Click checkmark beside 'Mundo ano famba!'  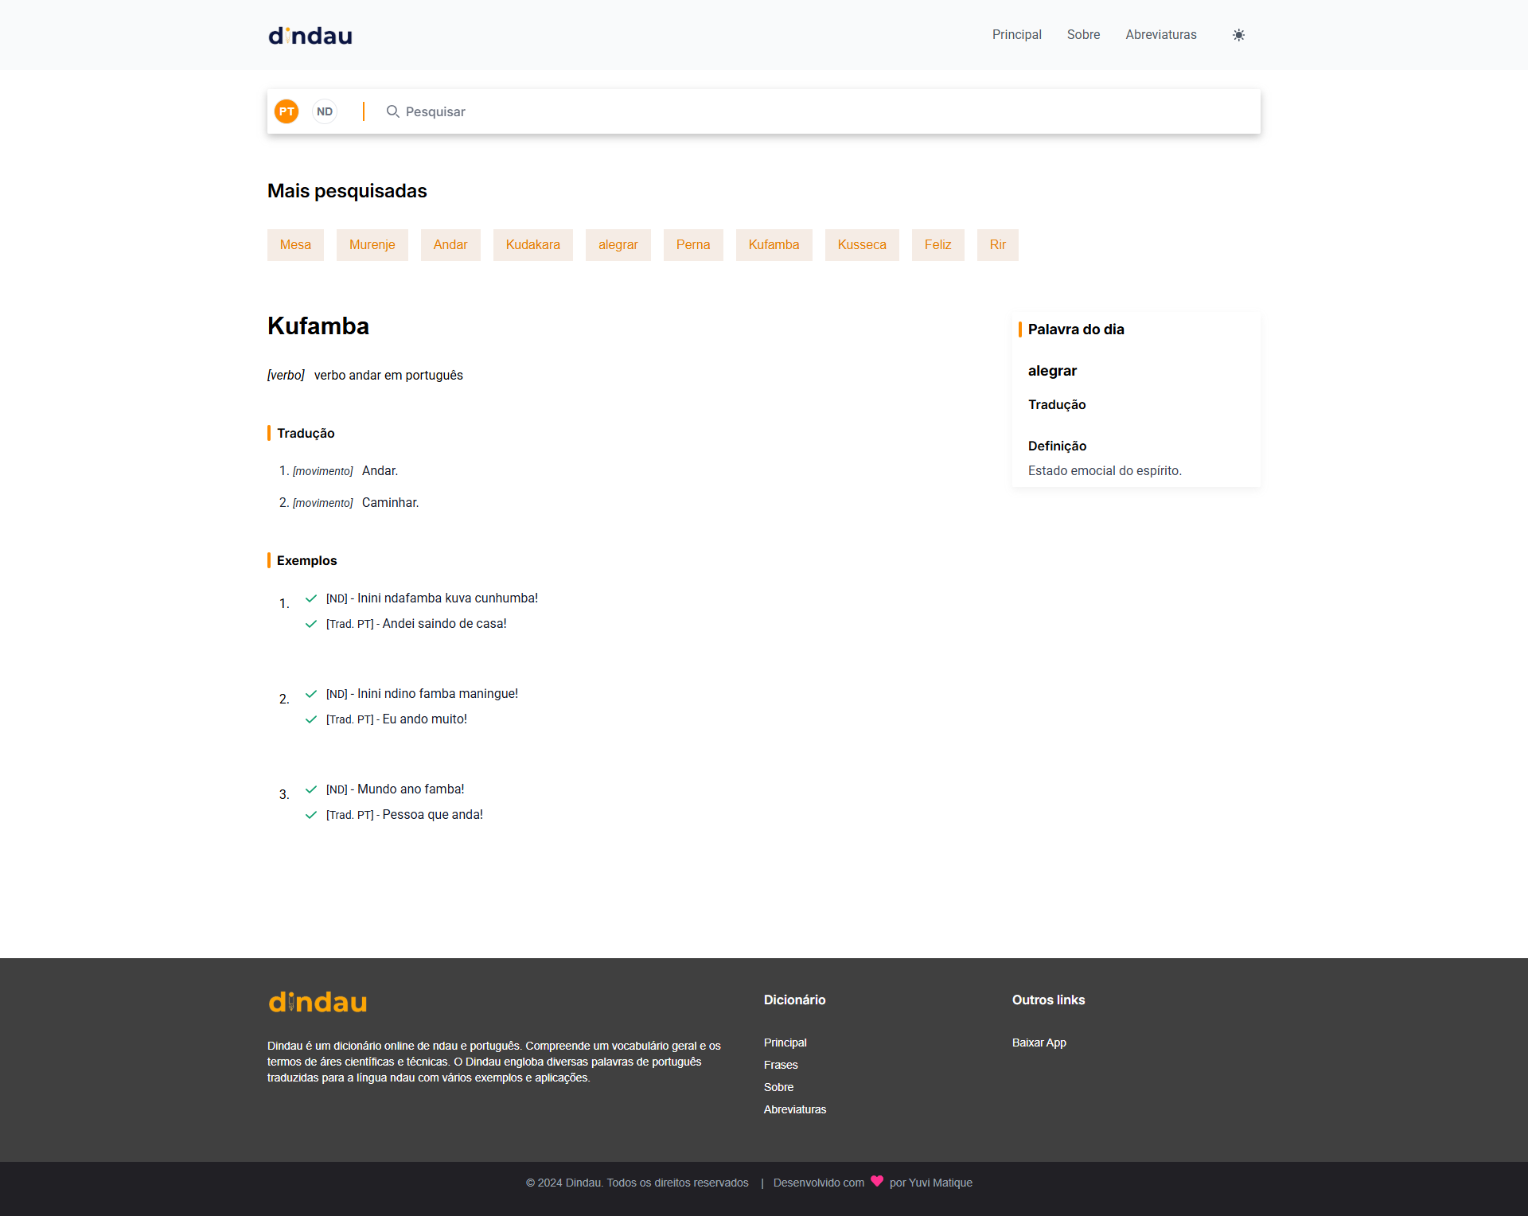pos(311,789)
